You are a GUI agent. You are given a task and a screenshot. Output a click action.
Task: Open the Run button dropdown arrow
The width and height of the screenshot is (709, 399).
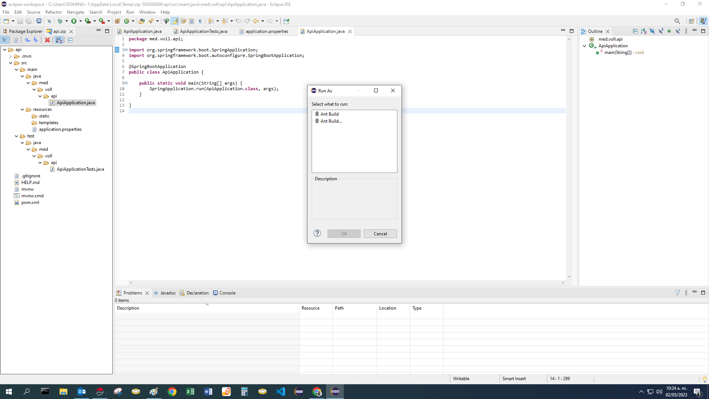pos(81,21)
